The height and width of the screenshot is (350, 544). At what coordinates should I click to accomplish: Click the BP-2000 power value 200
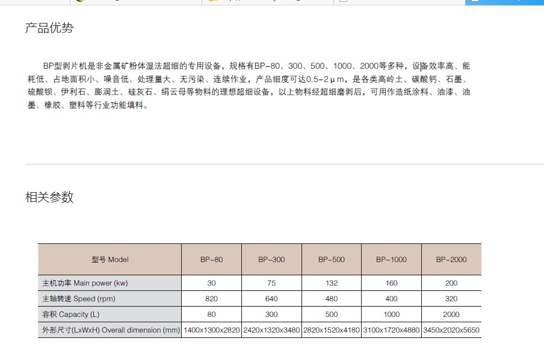point(451,283)
